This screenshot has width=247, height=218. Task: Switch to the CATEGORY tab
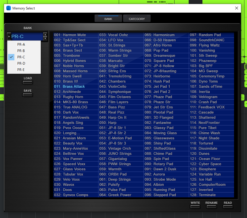(x=137, y=19)
